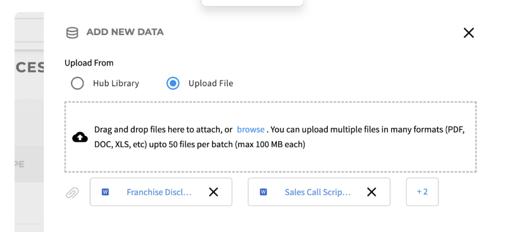
Task: Click the Upload File label text
Action: (x=211, y=84)
